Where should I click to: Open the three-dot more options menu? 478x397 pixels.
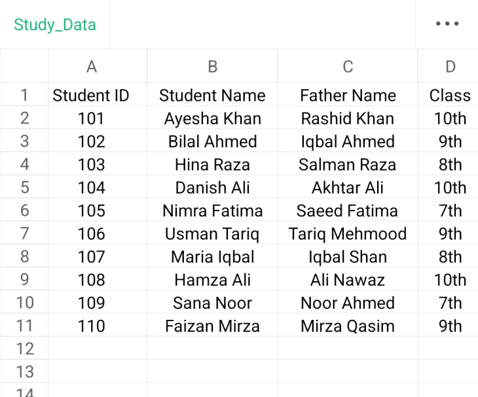click(x=447, y=24)
